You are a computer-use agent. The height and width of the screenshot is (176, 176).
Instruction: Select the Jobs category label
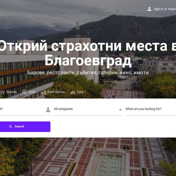32,92
